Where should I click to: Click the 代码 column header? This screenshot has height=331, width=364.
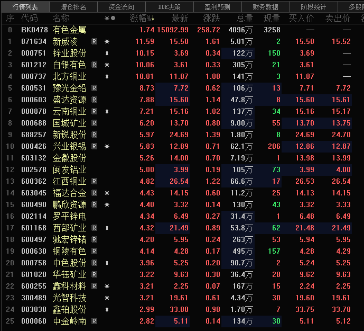[30, 18]
